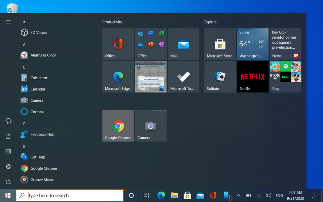Viewport: 323px width, 202px height.
Task: Open the Microsoft Edge tile
Action: 118,77
